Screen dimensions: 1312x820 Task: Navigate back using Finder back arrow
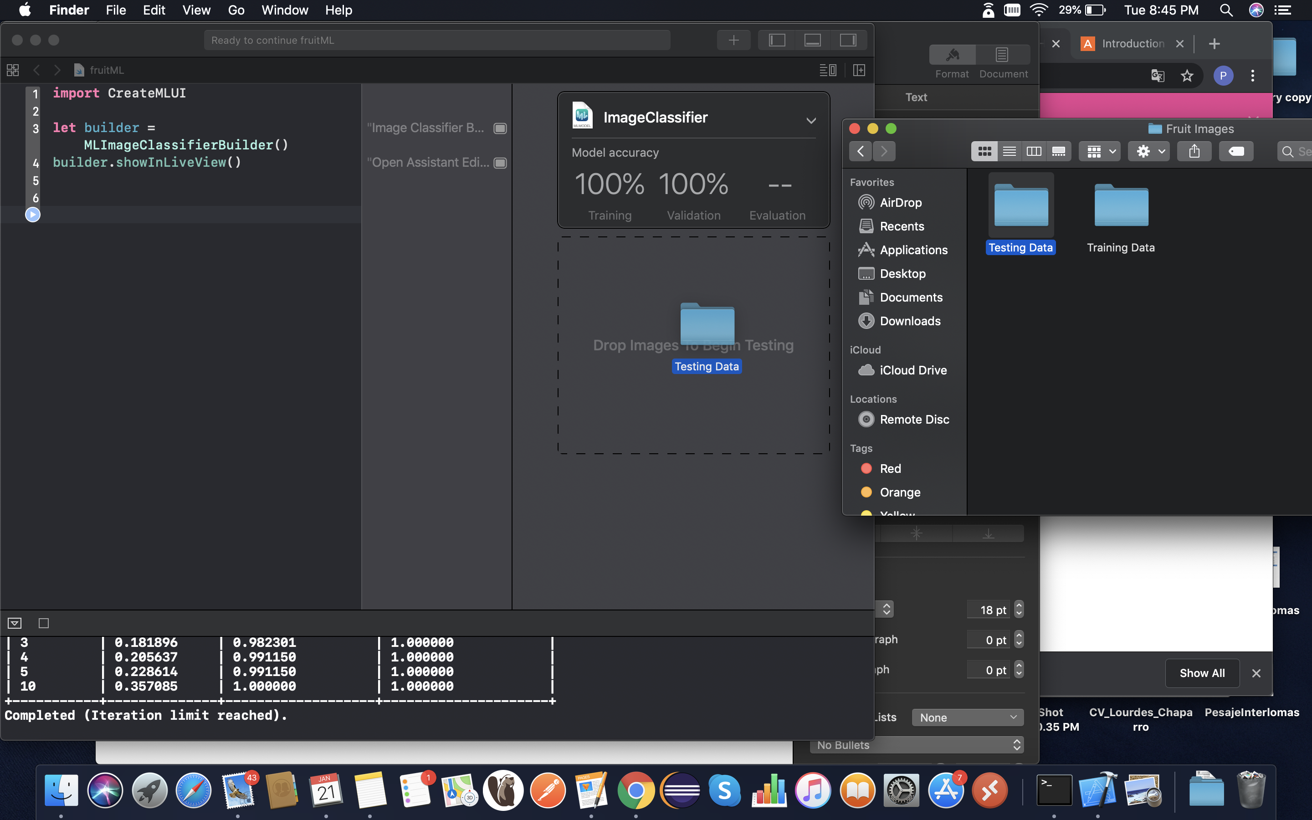click(x=860, y=151)
